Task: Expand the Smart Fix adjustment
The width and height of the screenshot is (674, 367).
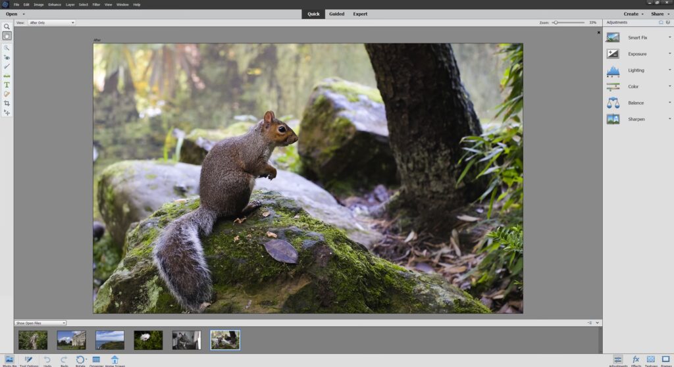Action: 637,37
